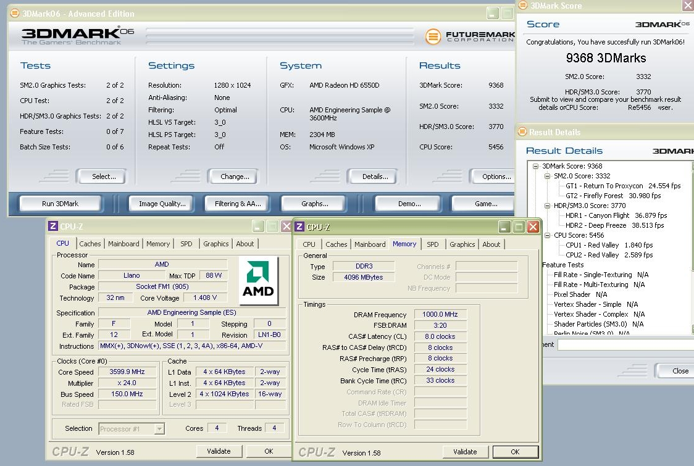
Task: Click Options under Results
Action: [x=493, y=177]
